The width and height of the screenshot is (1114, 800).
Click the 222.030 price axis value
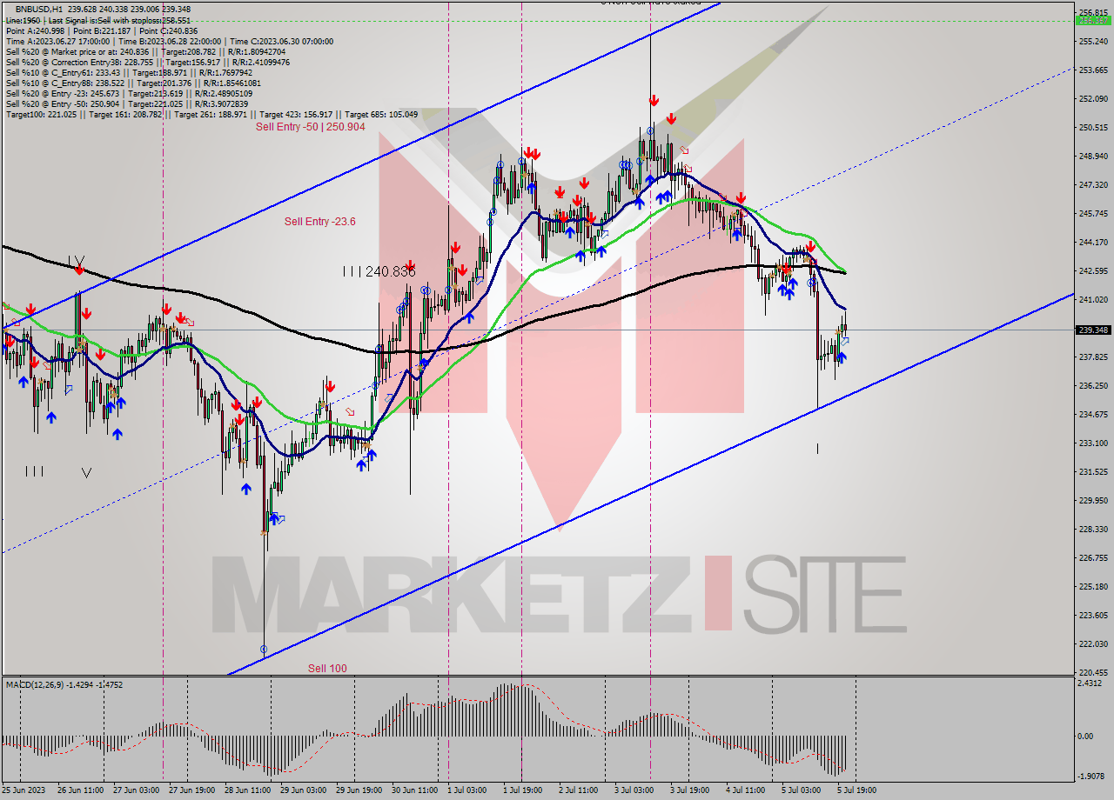[1093, 643]
